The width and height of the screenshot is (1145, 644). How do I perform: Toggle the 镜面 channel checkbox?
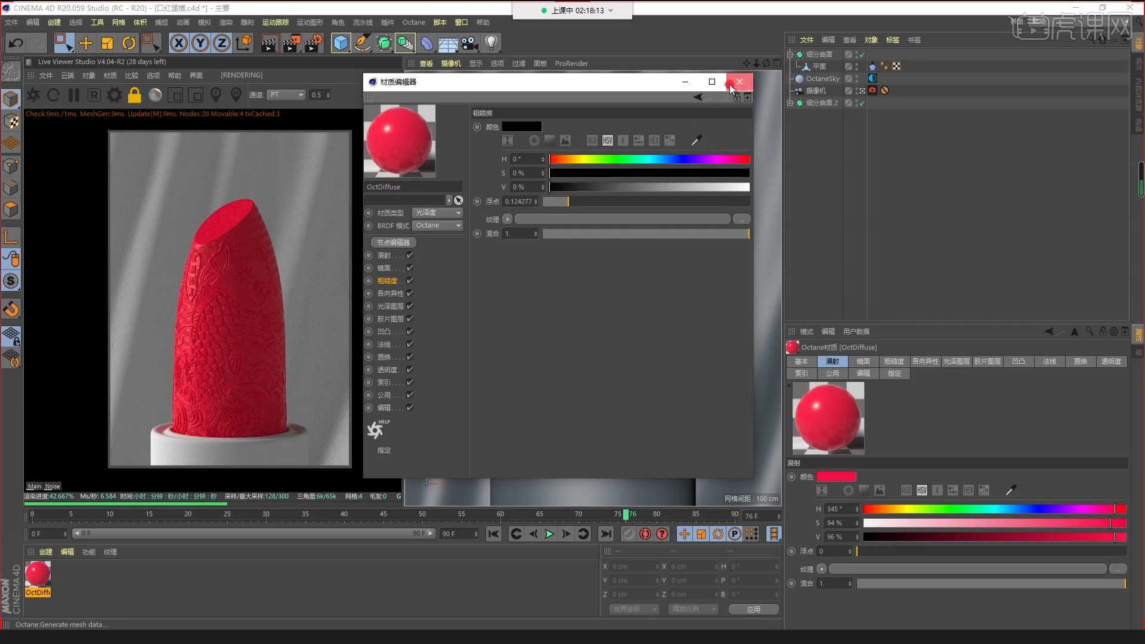(410, 268)
